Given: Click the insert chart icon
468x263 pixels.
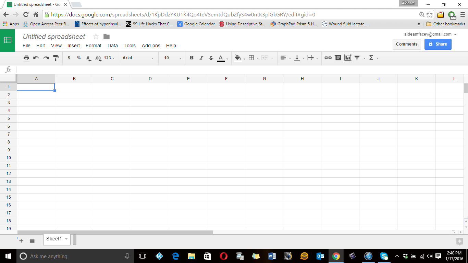Looking at the screenshot, I should (348, 58).
